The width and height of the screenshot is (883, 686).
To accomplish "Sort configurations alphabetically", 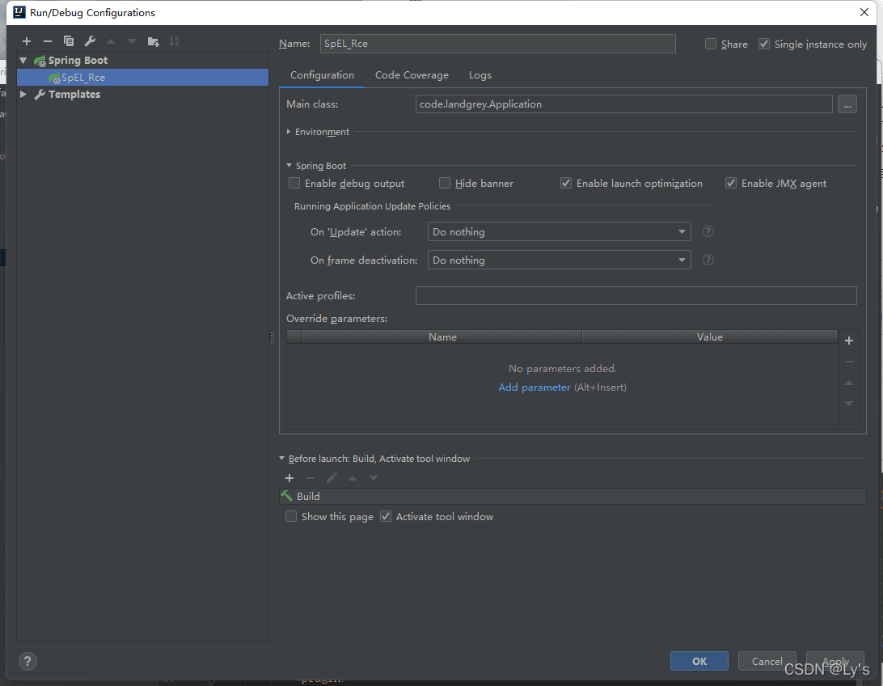I will click(174, 41).
